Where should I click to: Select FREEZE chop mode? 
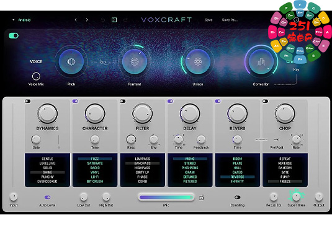[x=285, y=182]
